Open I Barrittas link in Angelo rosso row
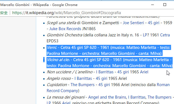The height and width of the screenshot is (104, 174). 83,78
